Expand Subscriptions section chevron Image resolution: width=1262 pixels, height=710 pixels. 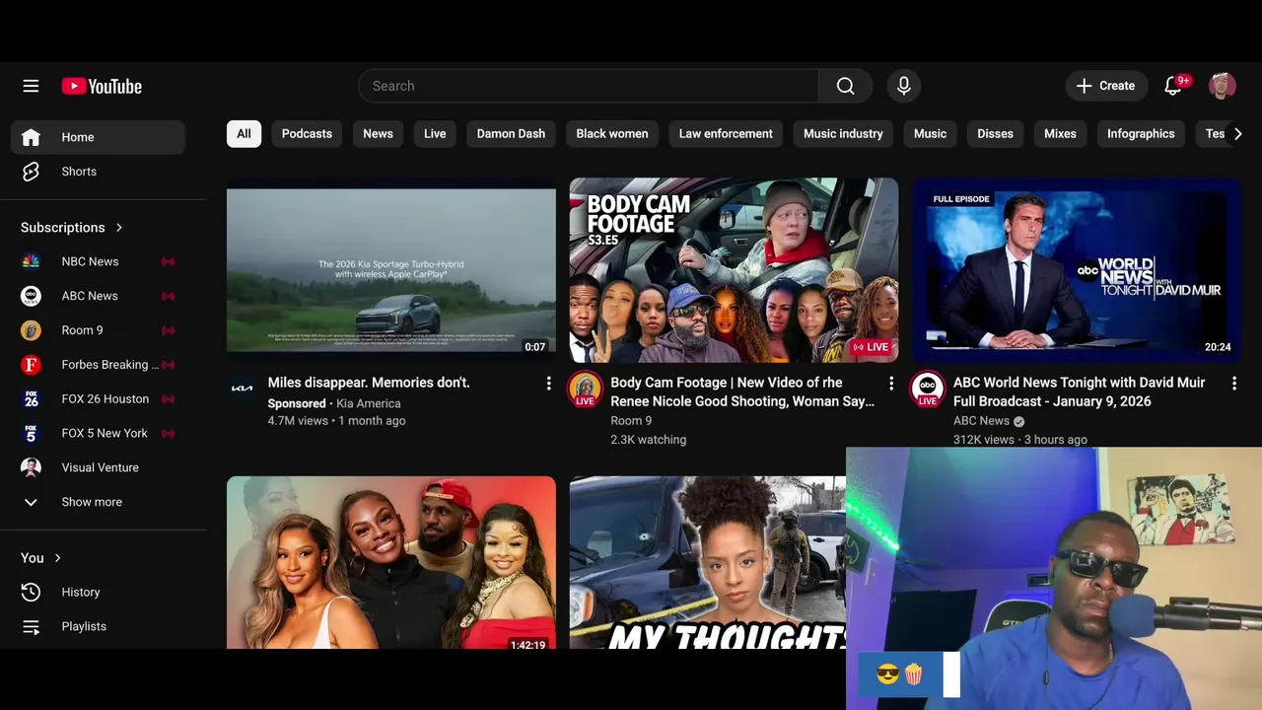click(119, 228)
